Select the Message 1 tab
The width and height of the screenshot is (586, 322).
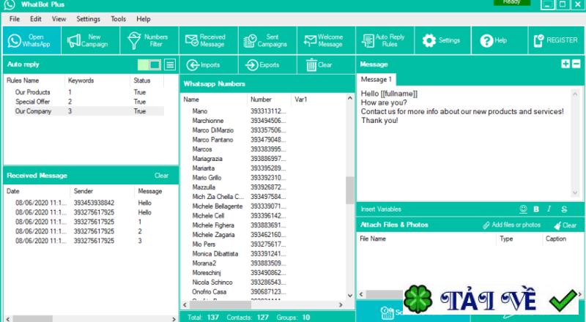(x=377, y=79)
